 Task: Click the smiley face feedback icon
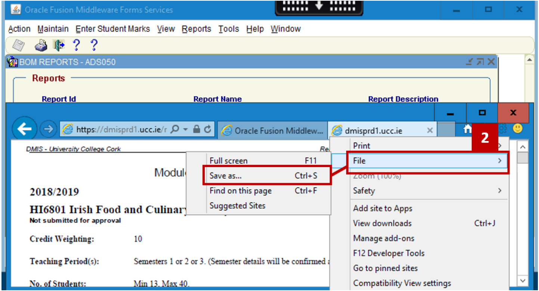click(x=517, y=129)
